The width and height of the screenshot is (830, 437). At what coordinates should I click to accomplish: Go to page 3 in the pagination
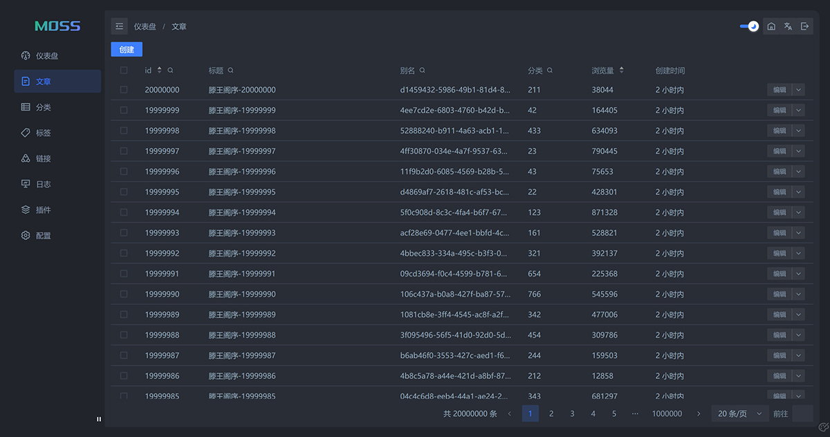point(572,413)
